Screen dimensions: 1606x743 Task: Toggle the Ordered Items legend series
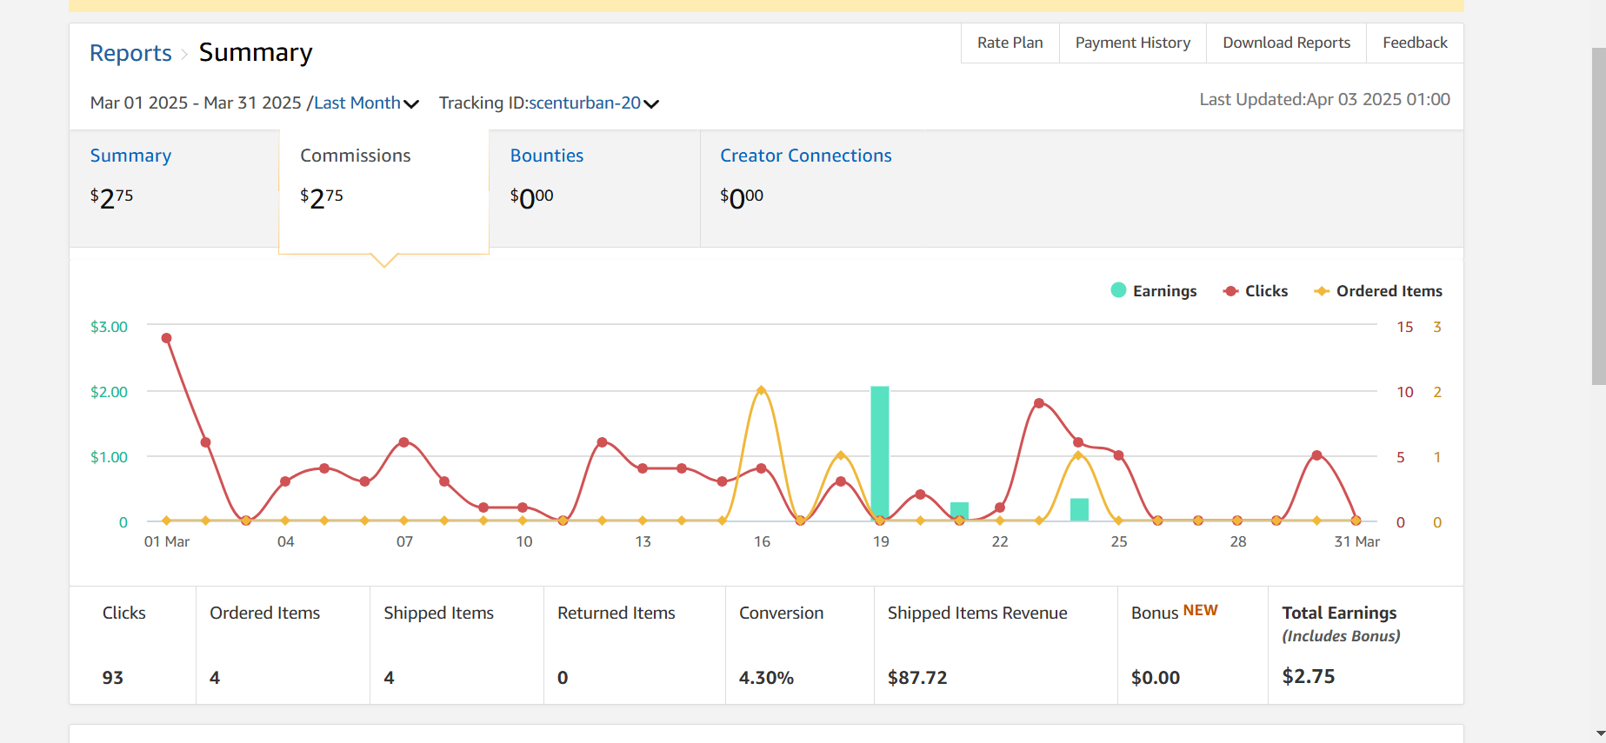point(1377,291)
